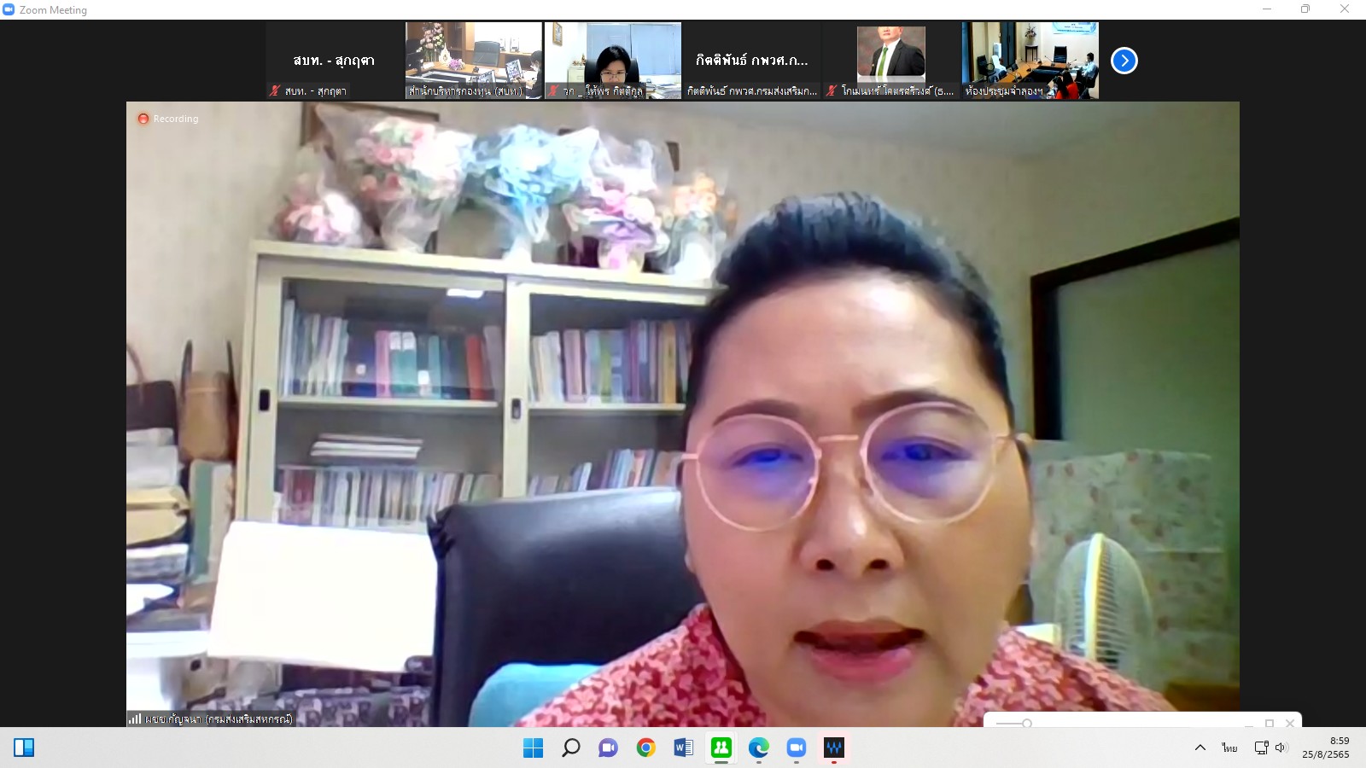Click muted mic icon on โกเมนทร์ tile
Image resolution: width=1366 pixels, height=768 pixels.
point(832,90)
